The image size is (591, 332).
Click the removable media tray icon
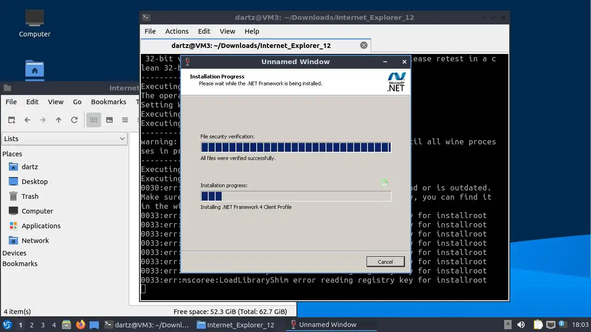(x=507, y=325)
